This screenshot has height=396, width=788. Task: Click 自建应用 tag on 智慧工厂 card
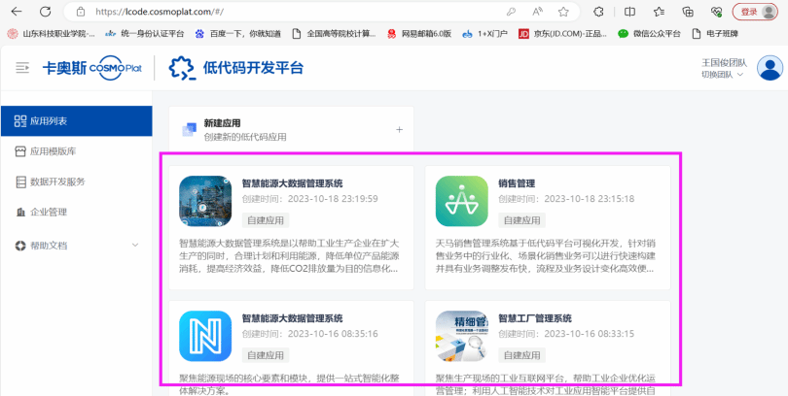(x=521, y=355)
